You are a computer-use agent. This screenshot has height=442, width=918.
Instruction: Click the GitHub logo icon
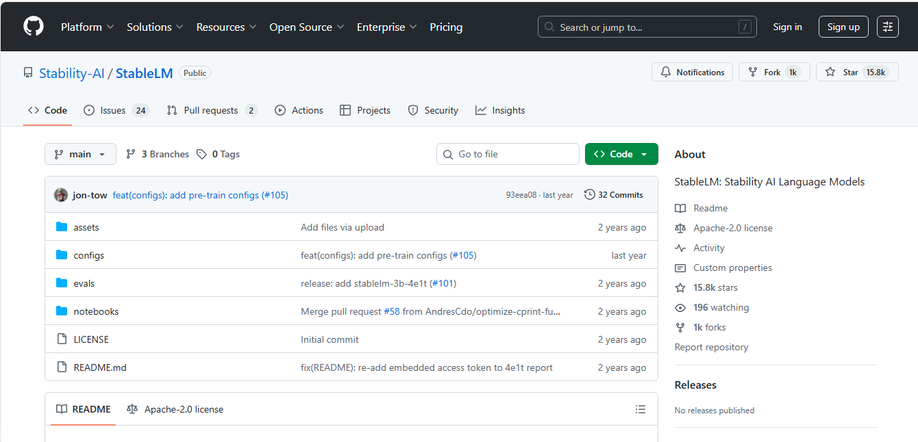pyautogui.click(x=33, y=27)
